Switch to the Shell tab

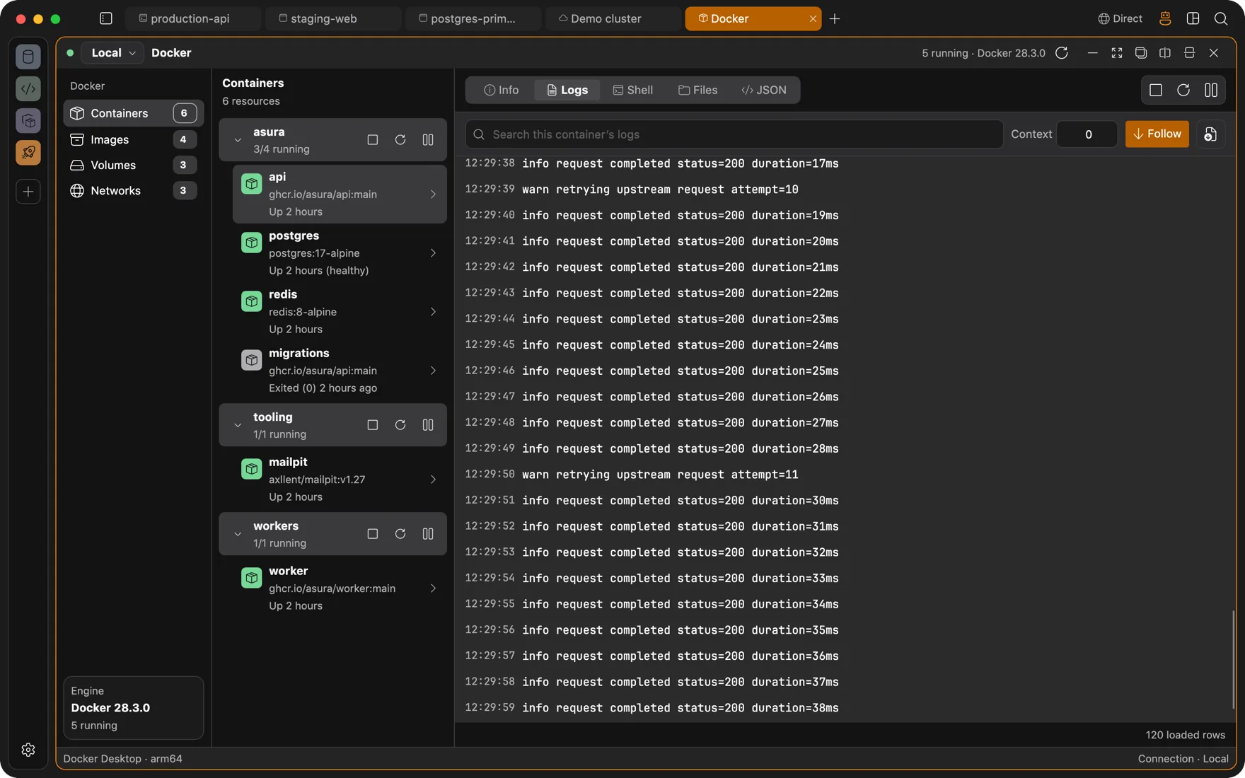[x=633, y=90]
